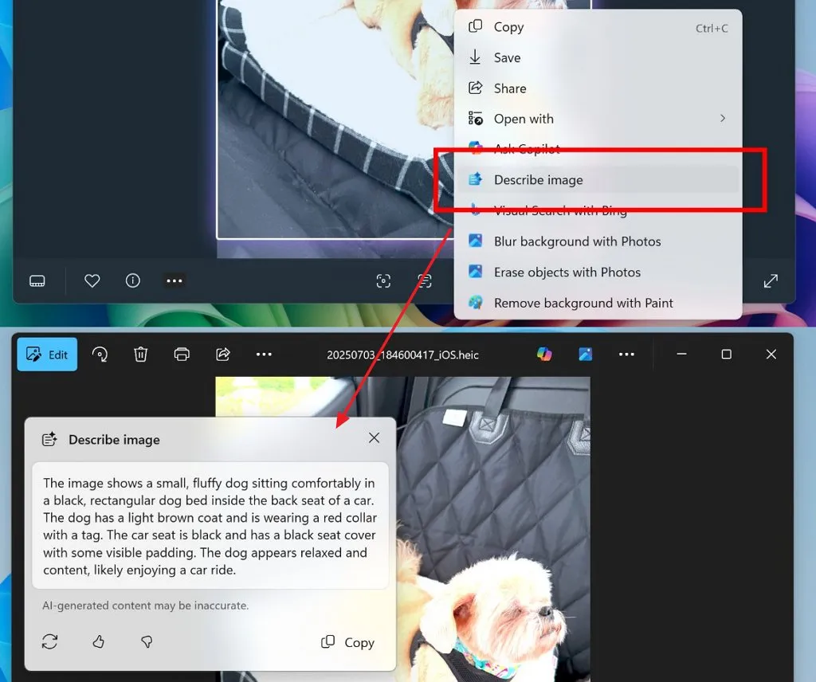Show the file information panel

(132, 280)
